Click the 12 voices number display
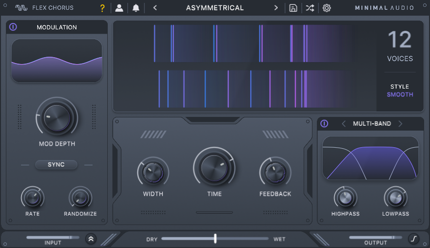430x248 pixels. (400, 40)
